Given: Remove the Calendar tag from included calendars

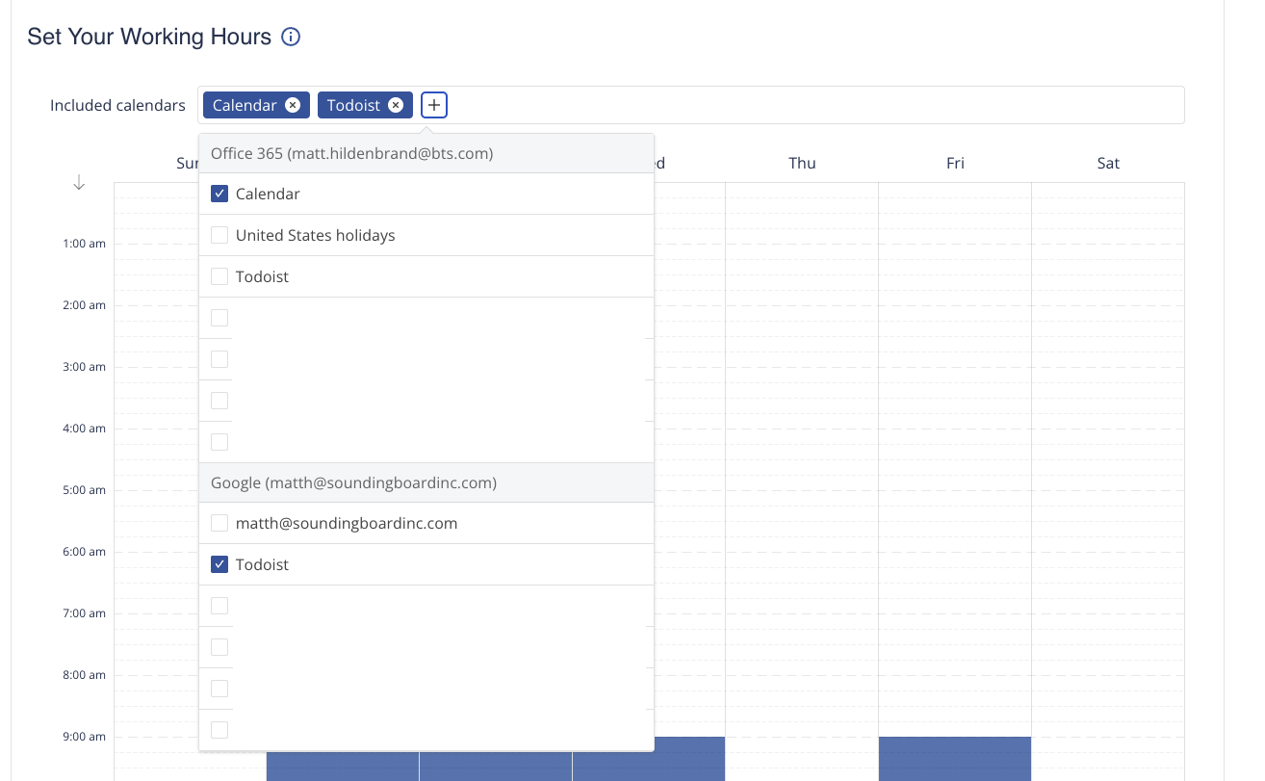Looking at the screenshot, I should (293, 105).
